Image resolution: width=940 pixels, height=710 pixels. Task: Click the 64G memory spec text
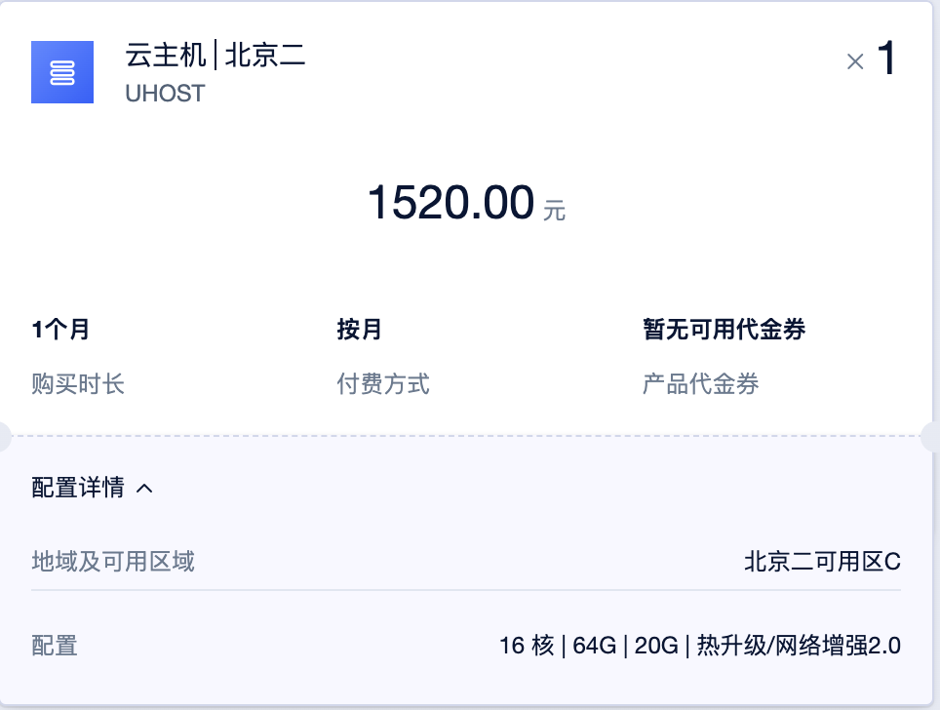click(x=595, y=646)
